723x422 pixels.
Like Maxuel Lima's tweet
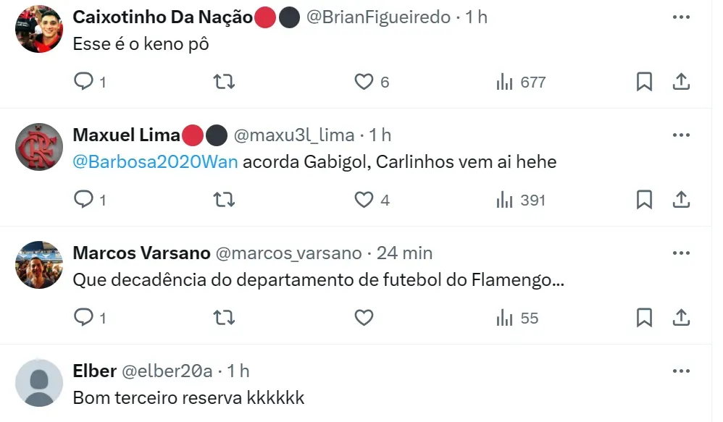click(x=364, y=200)
